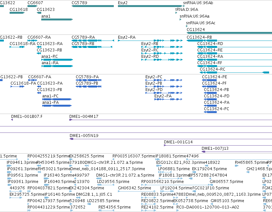Click protein CG13624-PE

pyautogui.click(x=214, y=77)
